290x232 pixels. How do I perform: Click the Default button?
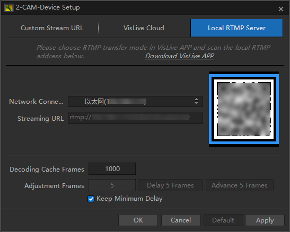[223, 220]
